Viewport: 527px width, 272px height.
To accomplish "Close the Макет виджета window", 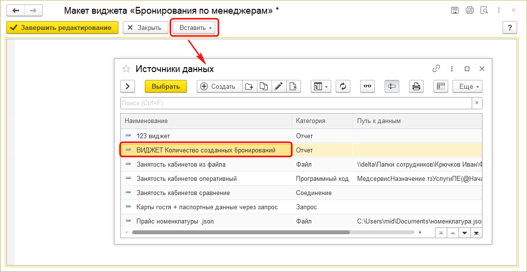I will click(514, 10).
